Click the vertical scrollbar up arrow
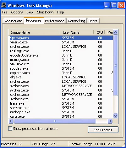This screenshot has width=126, height=148. click(116, 32)
